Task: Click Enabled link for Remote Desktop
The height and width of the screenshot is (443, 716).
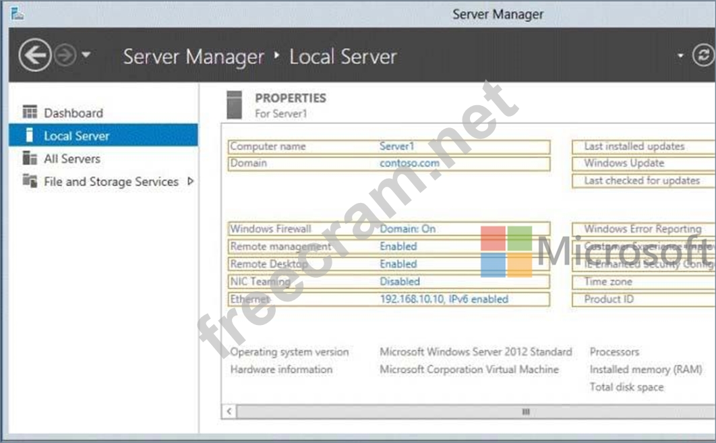Action: coord(398,264)
